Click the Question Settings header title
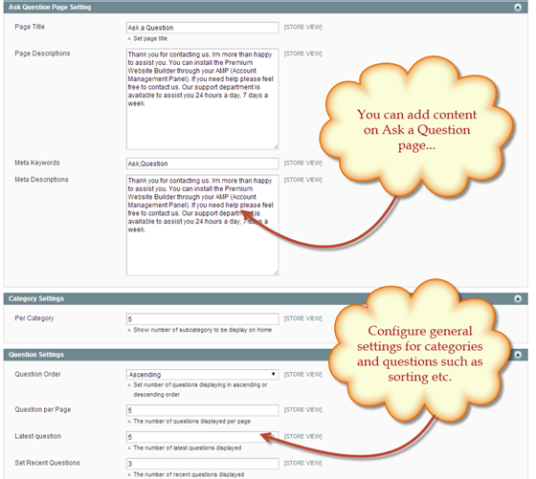Viewport: 536px width, 479px height. 36,355
